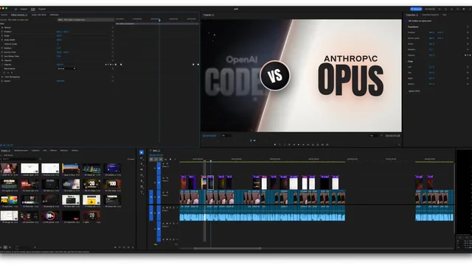Add marker in Program monitor controls
Image resolution: width=472 pixels, height=265 pixels.
coord(275,145)
